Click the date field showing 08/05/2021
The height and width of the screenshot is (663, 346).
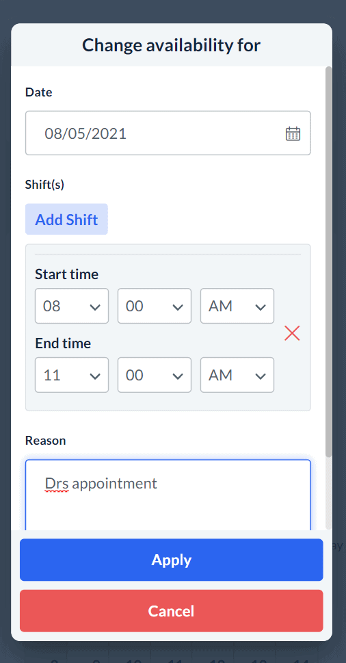click(168, 133)
